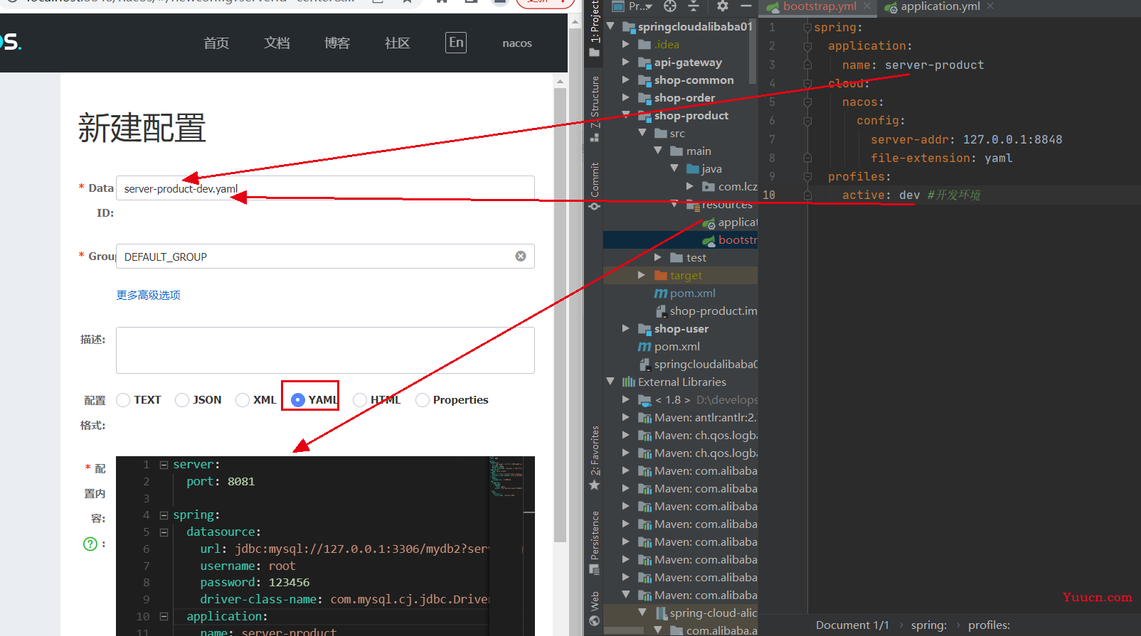1141x636 pixels.
Task: Hide the Project panel with the minus icon
Action: coord(745,6)
